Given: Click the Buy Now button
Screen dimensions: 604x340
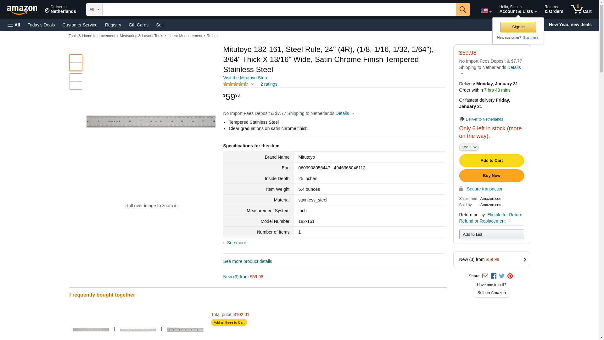Looking at the screenshot, I should pos(491,176).
